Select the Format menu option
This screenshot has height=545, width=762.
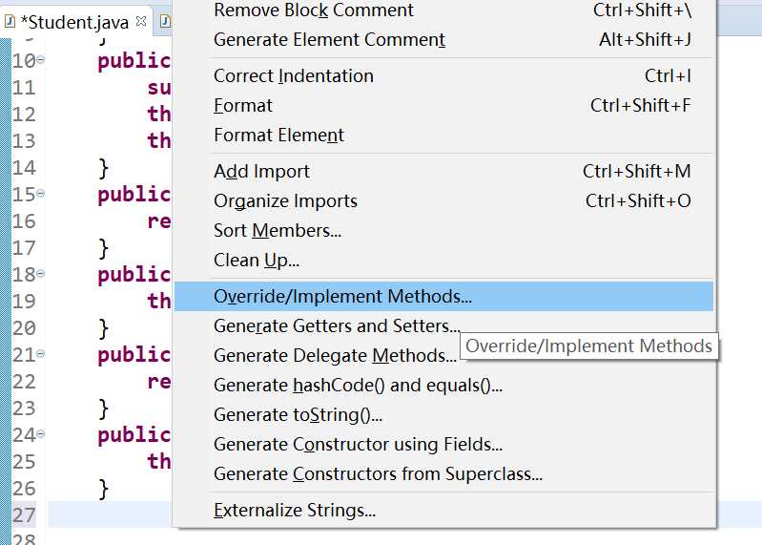tap(243, 105)
